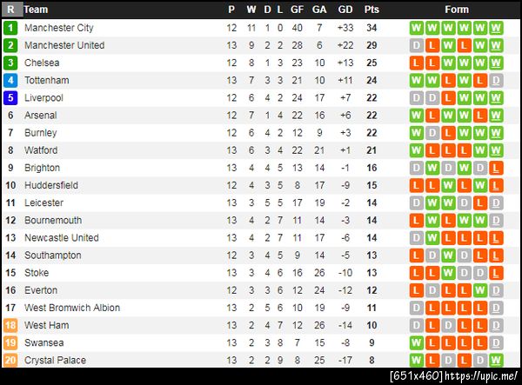
Task: Open the West Bromwich Albion team link
Action: pyautogui.click(x=72, y=308)
